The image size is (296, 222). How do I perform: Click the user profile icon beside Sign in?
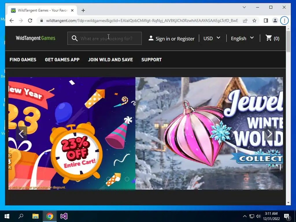pyautogui.click(x=151, y=38)
